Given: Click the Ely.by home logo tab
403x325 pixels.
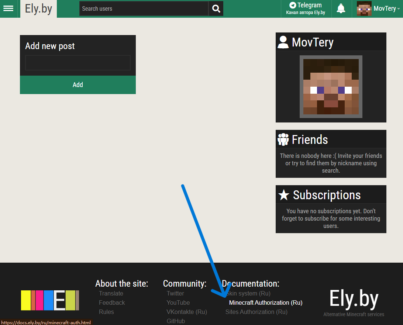Looking at the screenshot, I should click(38, 8).
